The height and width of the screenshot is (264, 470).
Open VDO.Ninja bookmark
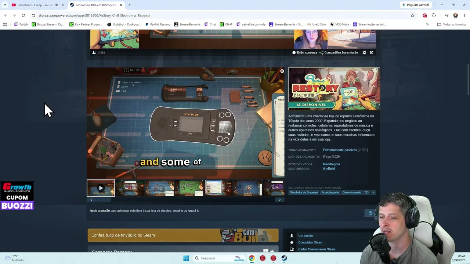tap(339, 25)
